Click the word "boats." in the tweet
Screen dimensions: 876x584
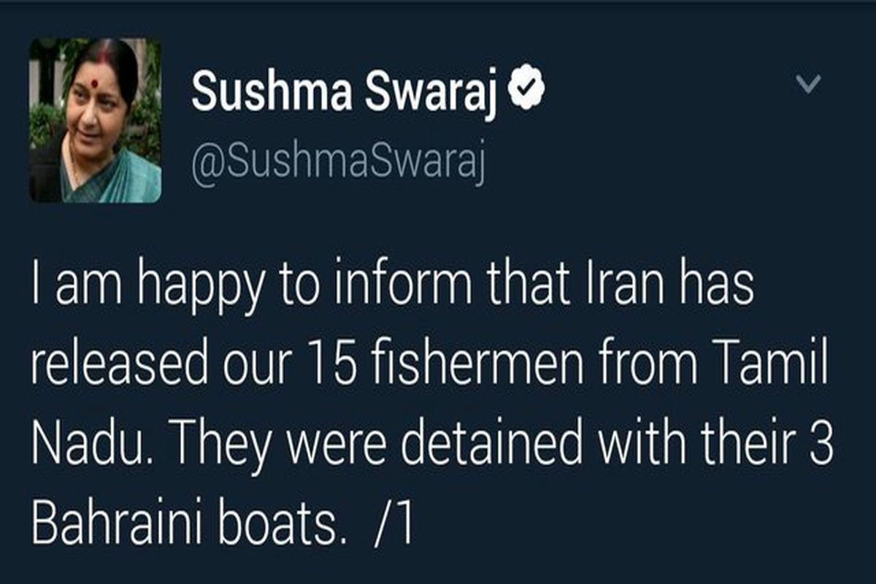(x=286, y=524)
